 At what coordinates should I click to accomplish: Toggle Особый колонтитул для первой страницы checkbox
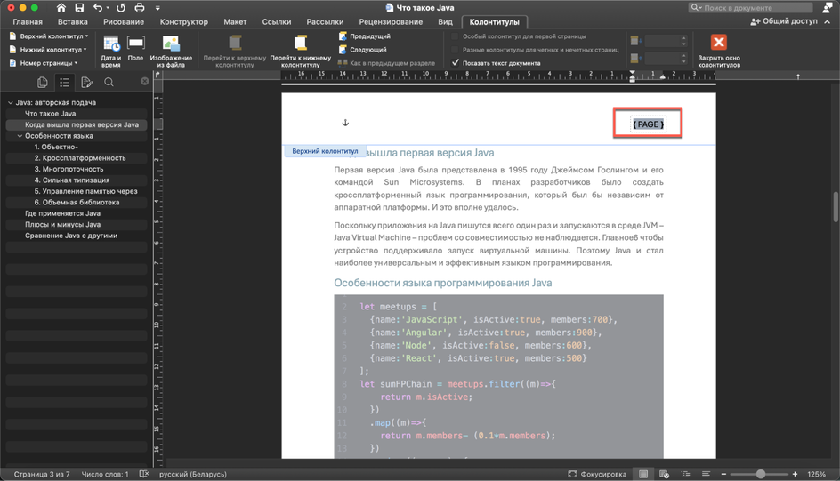456,36
